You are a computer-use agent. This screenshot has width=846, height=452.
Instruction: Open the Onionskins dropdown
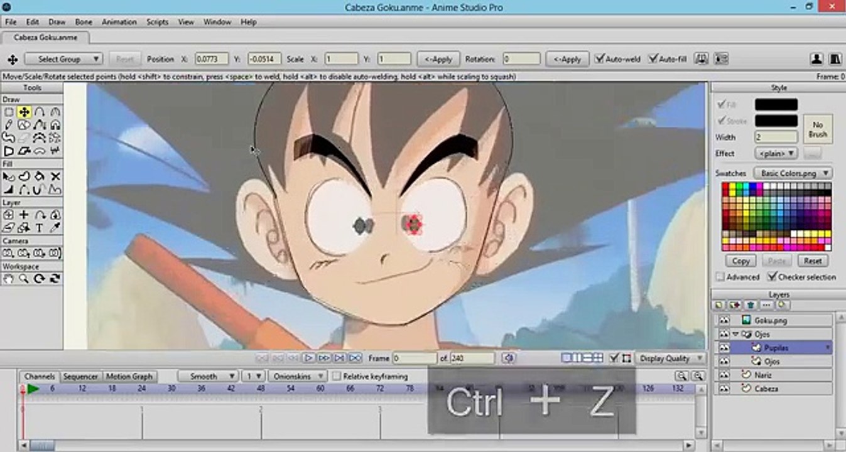(298, 376)
